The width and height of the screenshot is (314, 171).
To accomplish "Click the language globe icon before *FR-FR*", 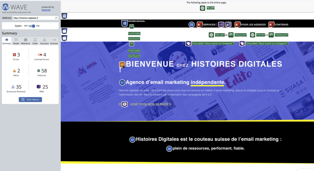I will 253,35.
